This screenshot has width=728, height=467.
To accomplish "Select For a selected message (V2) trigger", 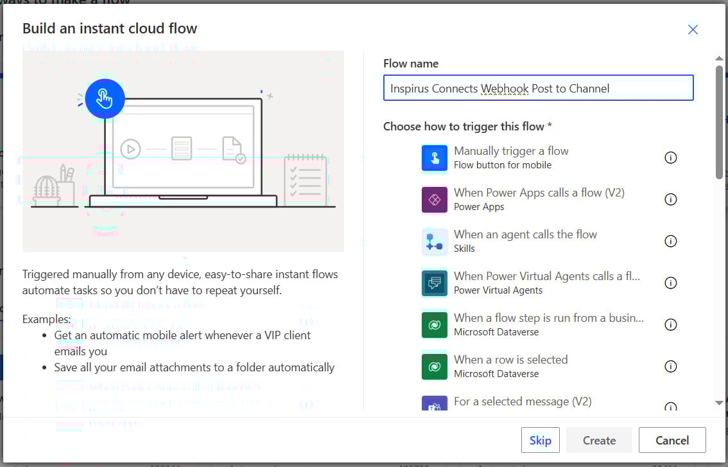I will (550, 402).
